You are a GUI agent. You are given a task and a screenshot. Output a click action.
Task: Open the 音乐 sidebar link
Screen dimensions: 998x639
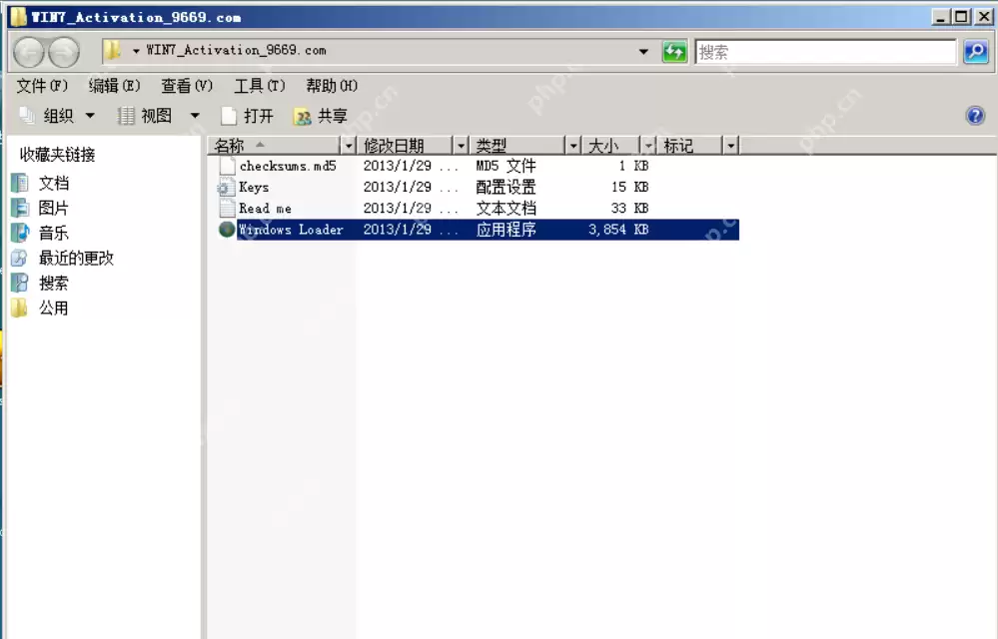click(x=52, y=233)
